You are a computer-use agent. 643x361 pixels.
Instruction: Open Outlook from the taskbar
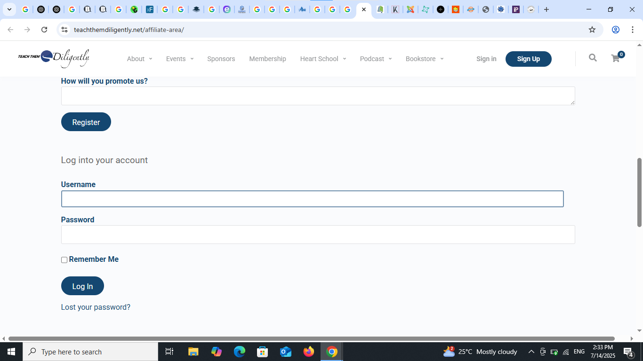click(x=286, y=352)
